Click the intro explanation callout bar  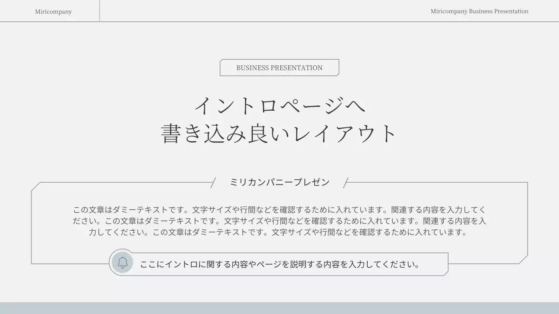coord(279,264)
